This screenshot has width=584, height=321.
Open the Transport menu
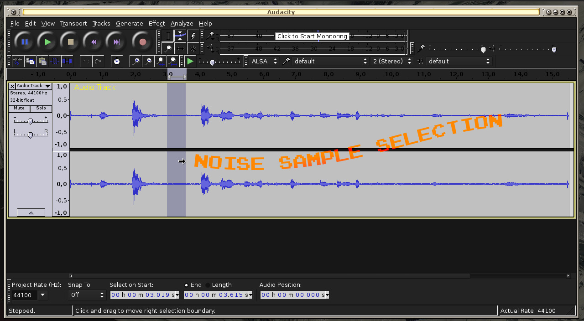73,23
